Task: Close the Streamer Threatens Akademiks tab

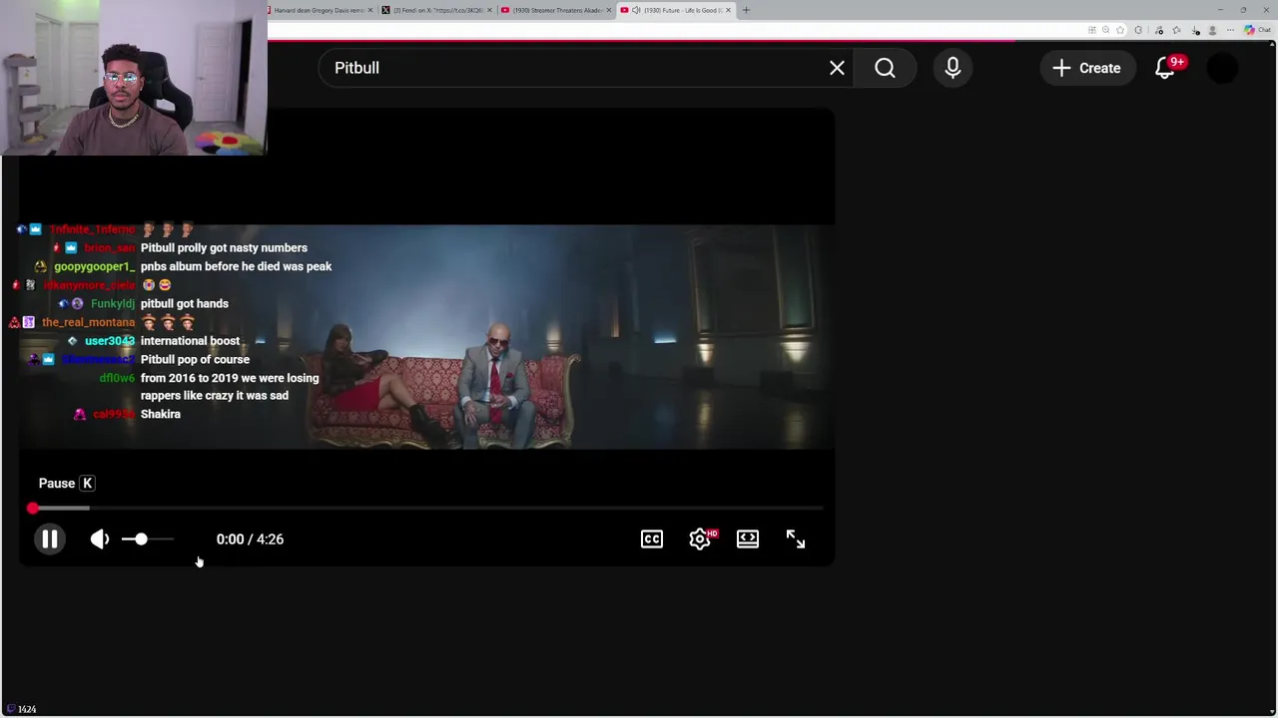Action: (x=609, y=10)
